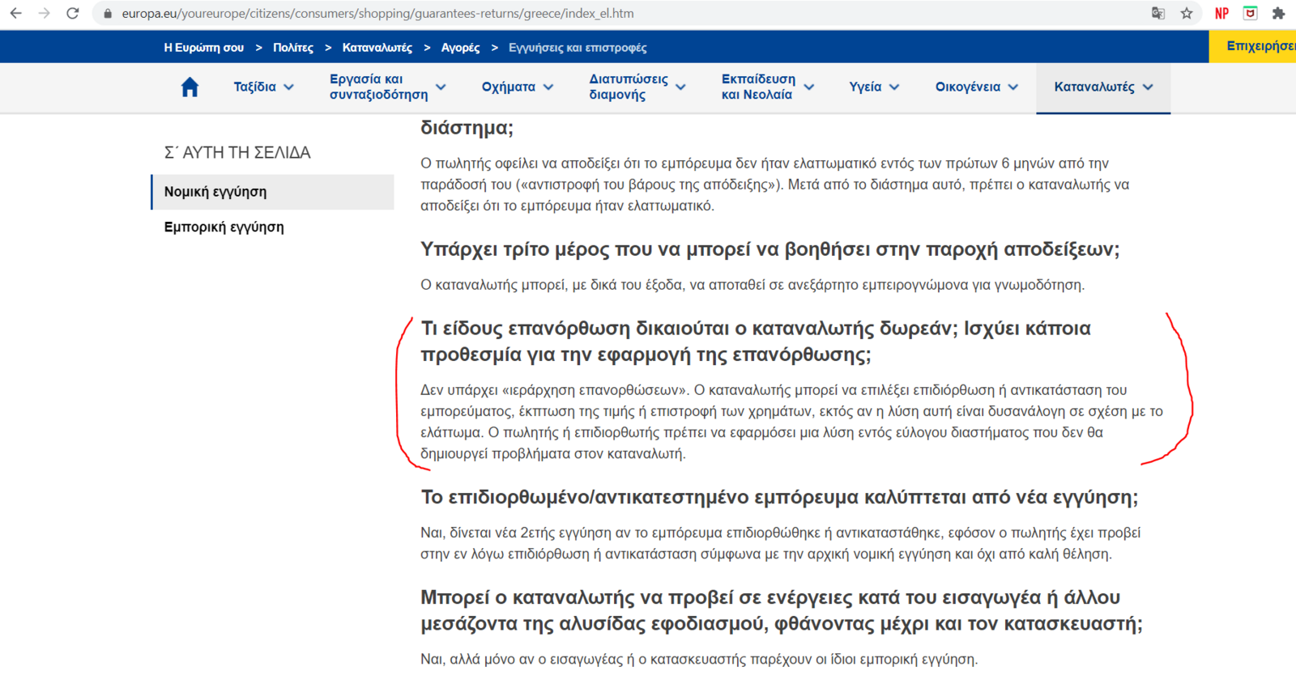Open Εκπαίδευση και Νεολαία menu

pyautogui.click(x=758, y=87)
